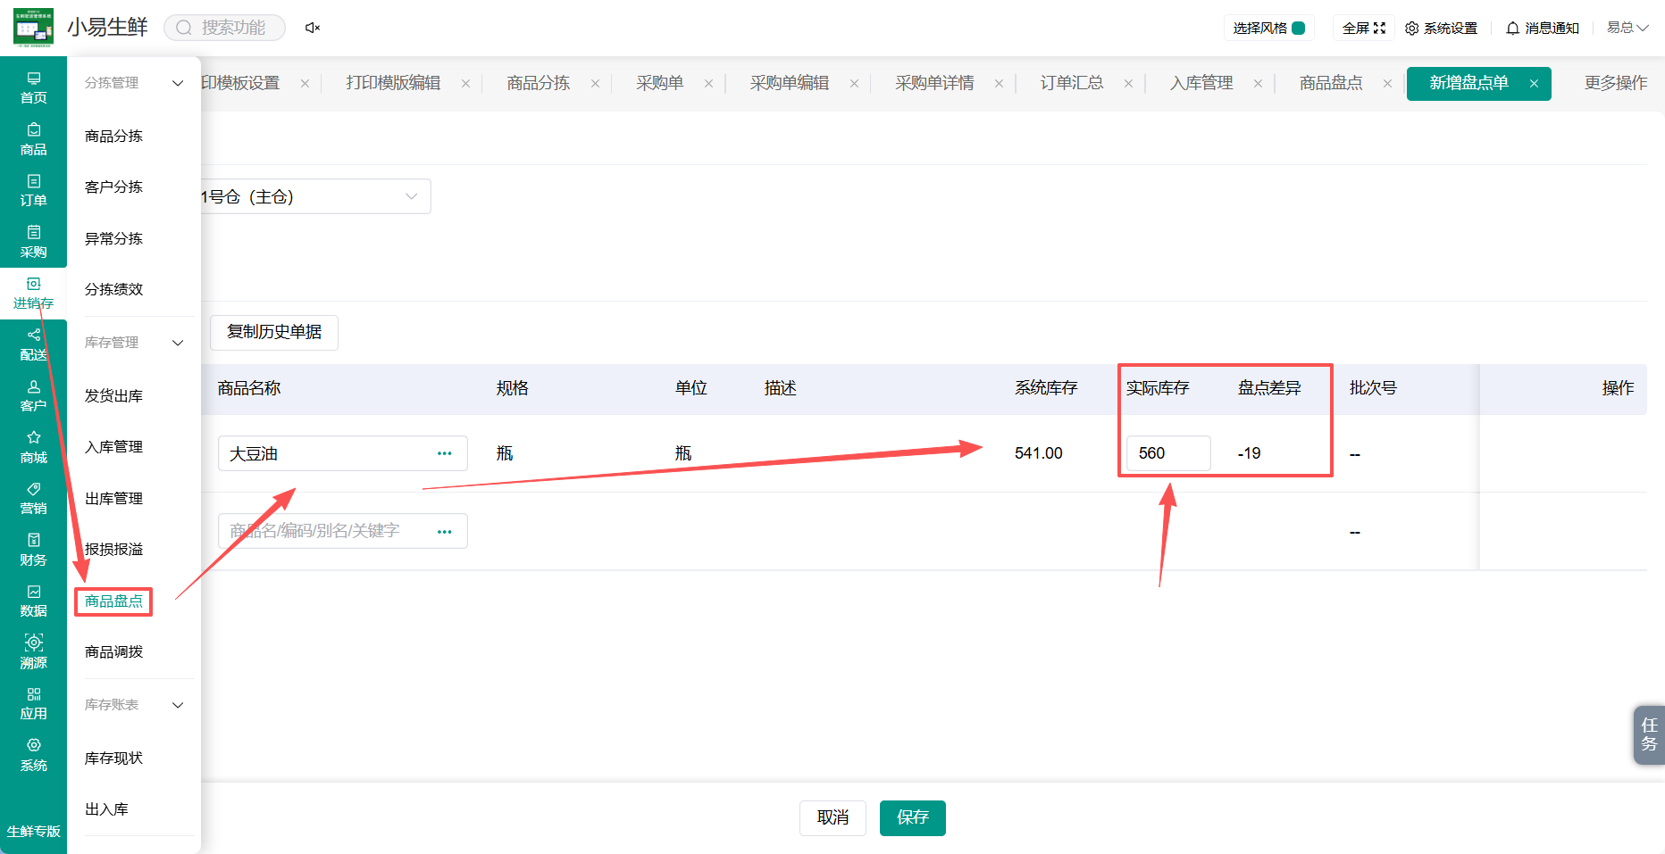Open the floating 任务 task panel
The image size is (1665, 854).
point(1649,734)
